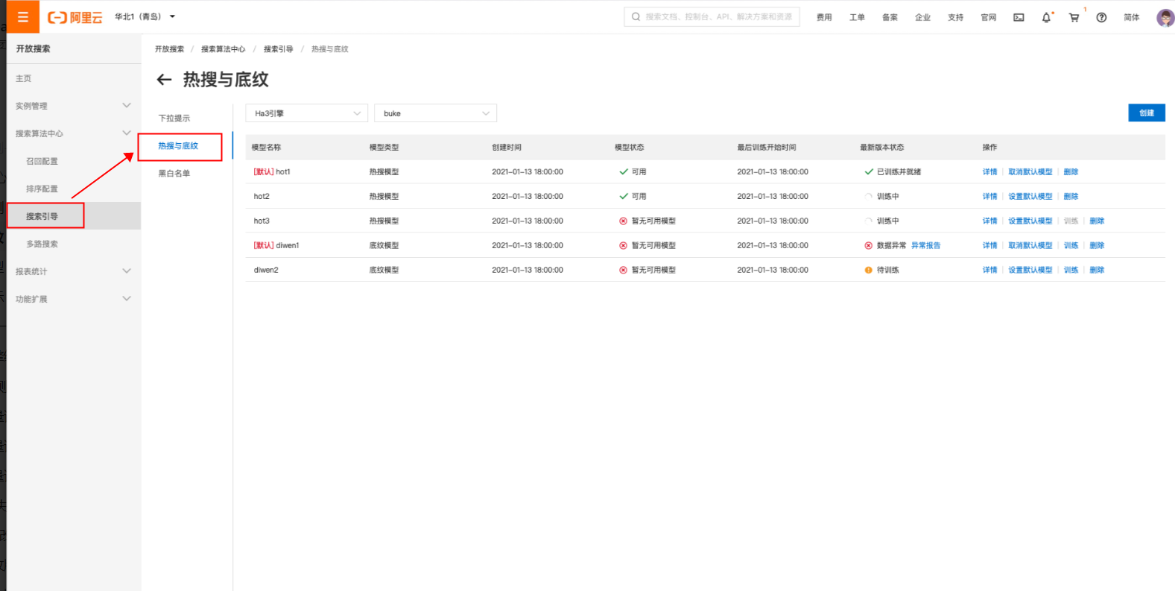Viewport: 1175px width, 591px height.
Task: Click 底纹模型 type in the diwen1 row
Action: click(384, 245)
